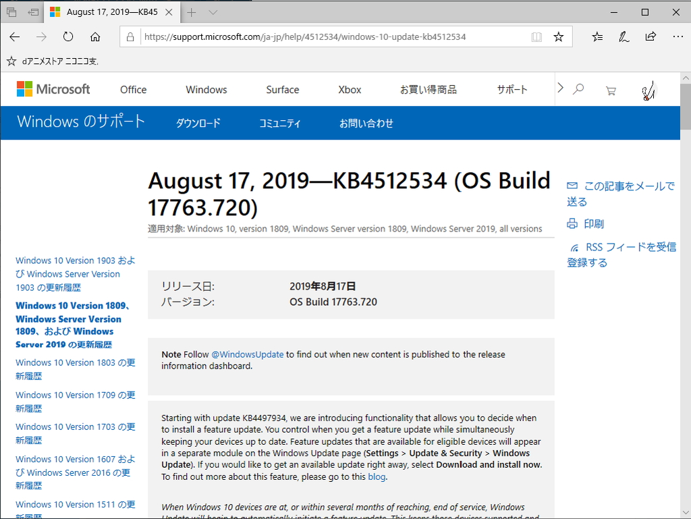Click the Microsoft logo
Image resolution: width=691 pixels, height=519 pixels.
click(x=53, y=88)
